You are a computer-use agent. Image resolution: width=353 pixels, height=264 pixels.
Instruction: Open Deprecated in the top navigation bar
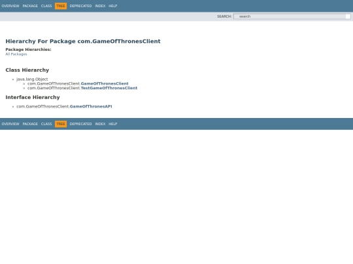pyautogui.click(x=80, y=6)
